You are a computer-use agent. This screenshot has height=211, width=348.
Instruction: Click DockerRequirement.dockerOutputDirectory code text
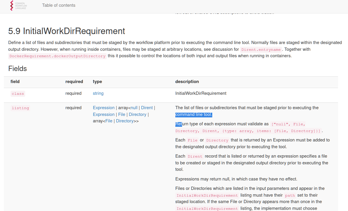57,56
